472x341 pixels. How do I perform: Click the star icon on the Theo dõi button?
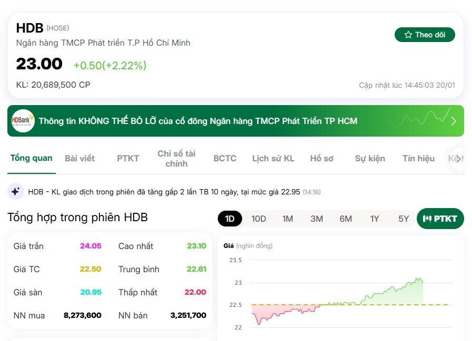tap(408, 34)
